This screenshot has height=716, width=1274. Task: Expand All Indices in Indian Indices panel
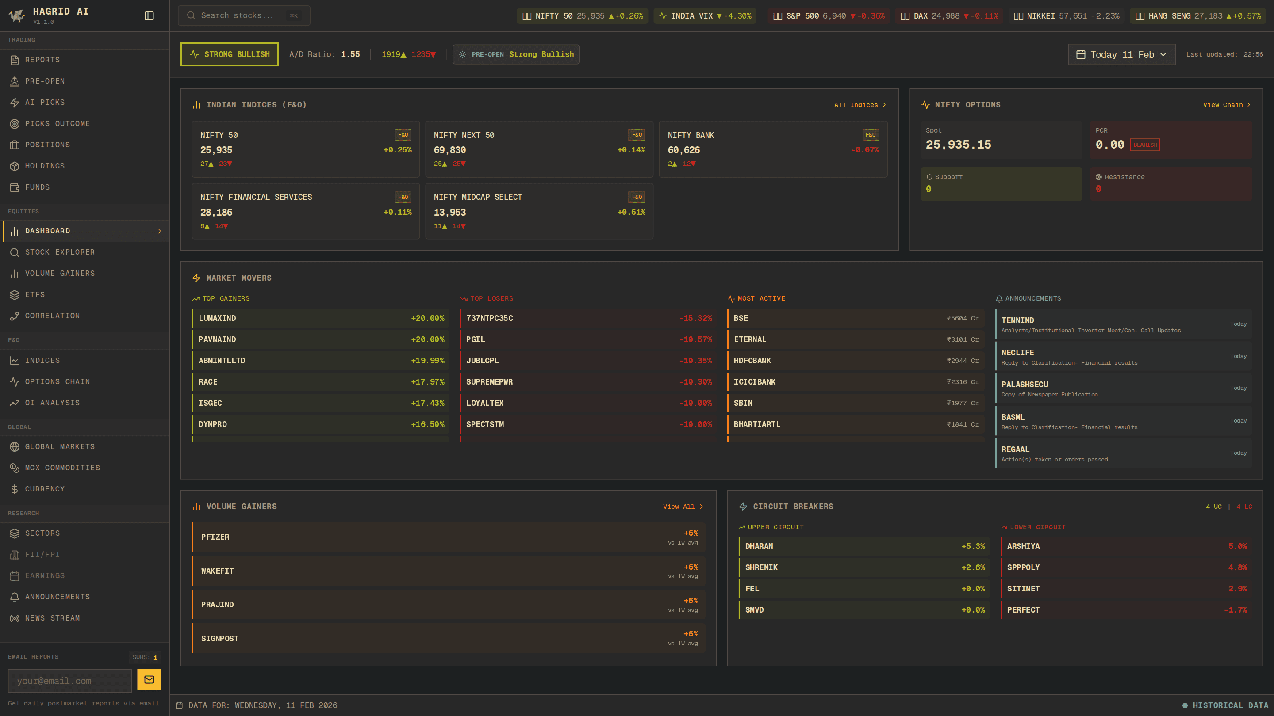tap(859, 105)
